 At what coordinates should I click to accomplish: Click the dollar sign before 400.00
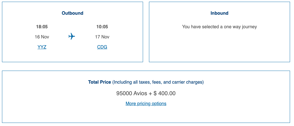pos(155,94)
